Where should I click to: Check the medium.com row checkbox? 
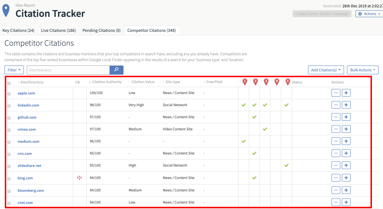point(9,142)
